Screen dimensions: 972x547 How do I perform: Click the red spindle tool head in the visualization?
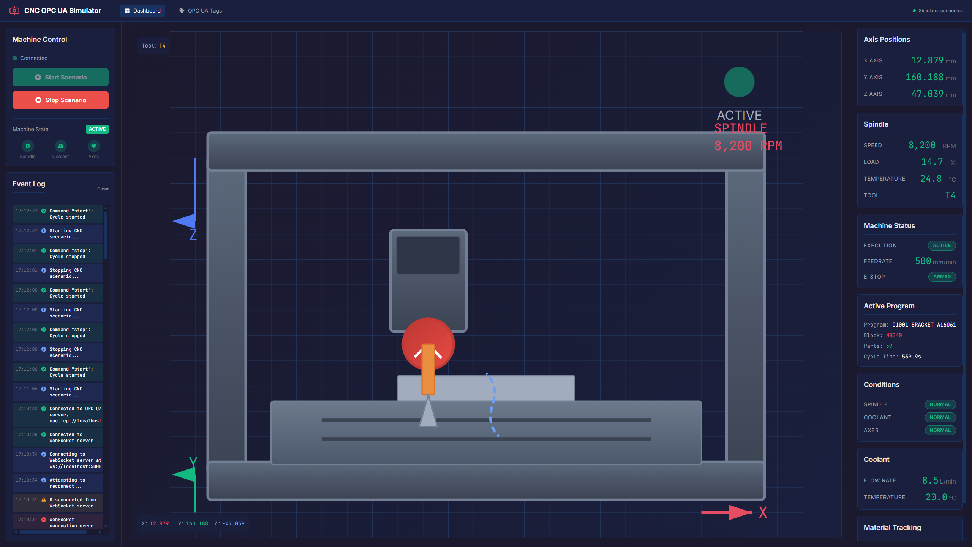427,343
